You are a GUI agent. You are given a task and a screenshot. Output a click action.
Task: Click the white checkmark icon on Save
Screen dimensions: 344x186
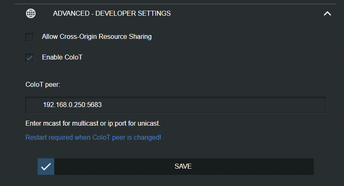[46, 167]
